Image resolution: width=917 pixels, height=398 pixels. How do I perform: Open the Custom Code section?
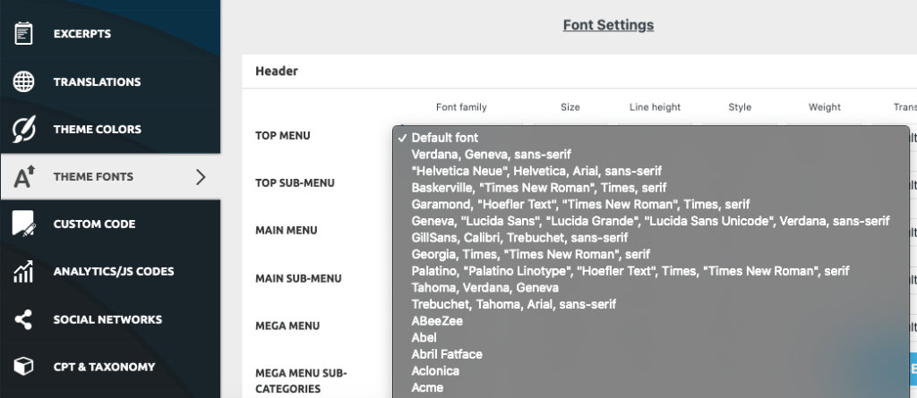coord(110,224)
